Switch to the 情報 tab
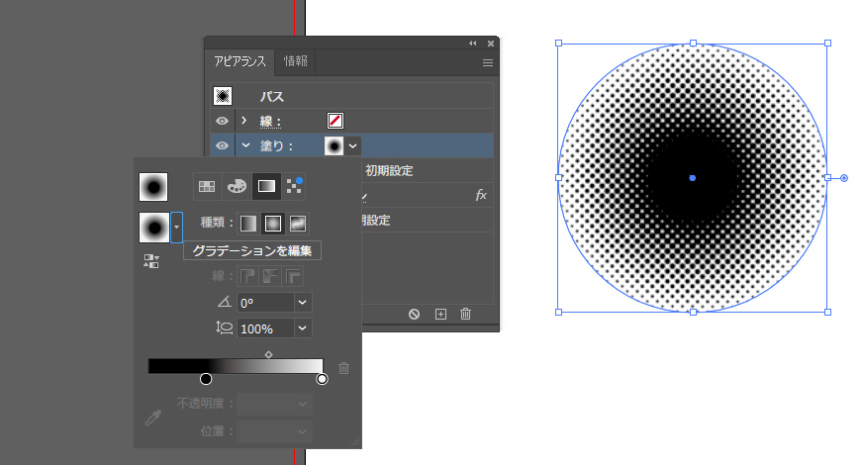 coord(295,61)
